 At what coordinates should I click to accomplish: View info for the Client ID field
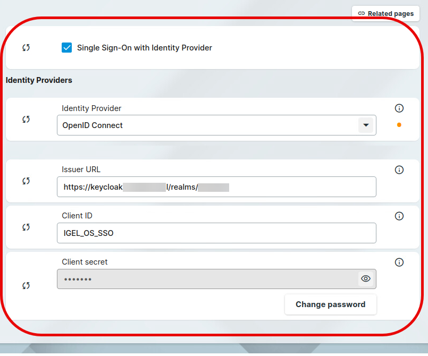(x=399, y=216)
